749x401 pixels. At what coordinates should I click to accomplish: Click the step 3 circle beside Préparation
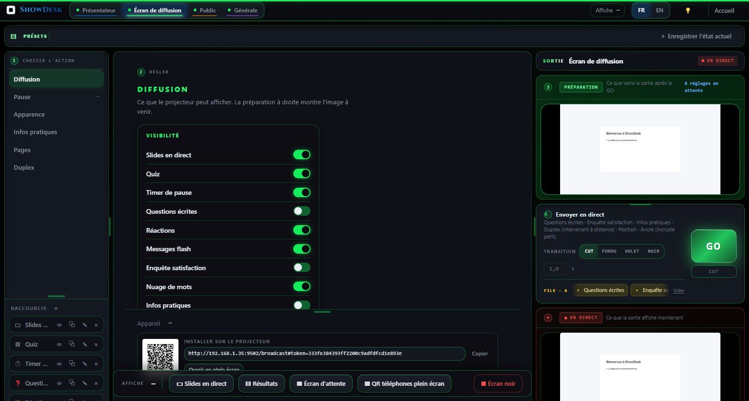pos(548,87)
